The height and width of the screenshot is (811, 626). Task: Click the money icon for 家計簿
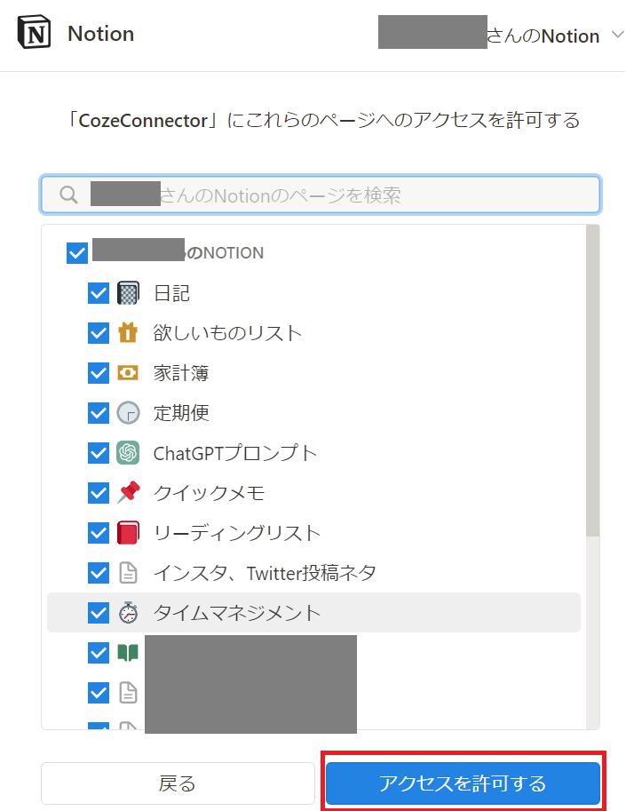pyautogui.click(x=128, y=373)
